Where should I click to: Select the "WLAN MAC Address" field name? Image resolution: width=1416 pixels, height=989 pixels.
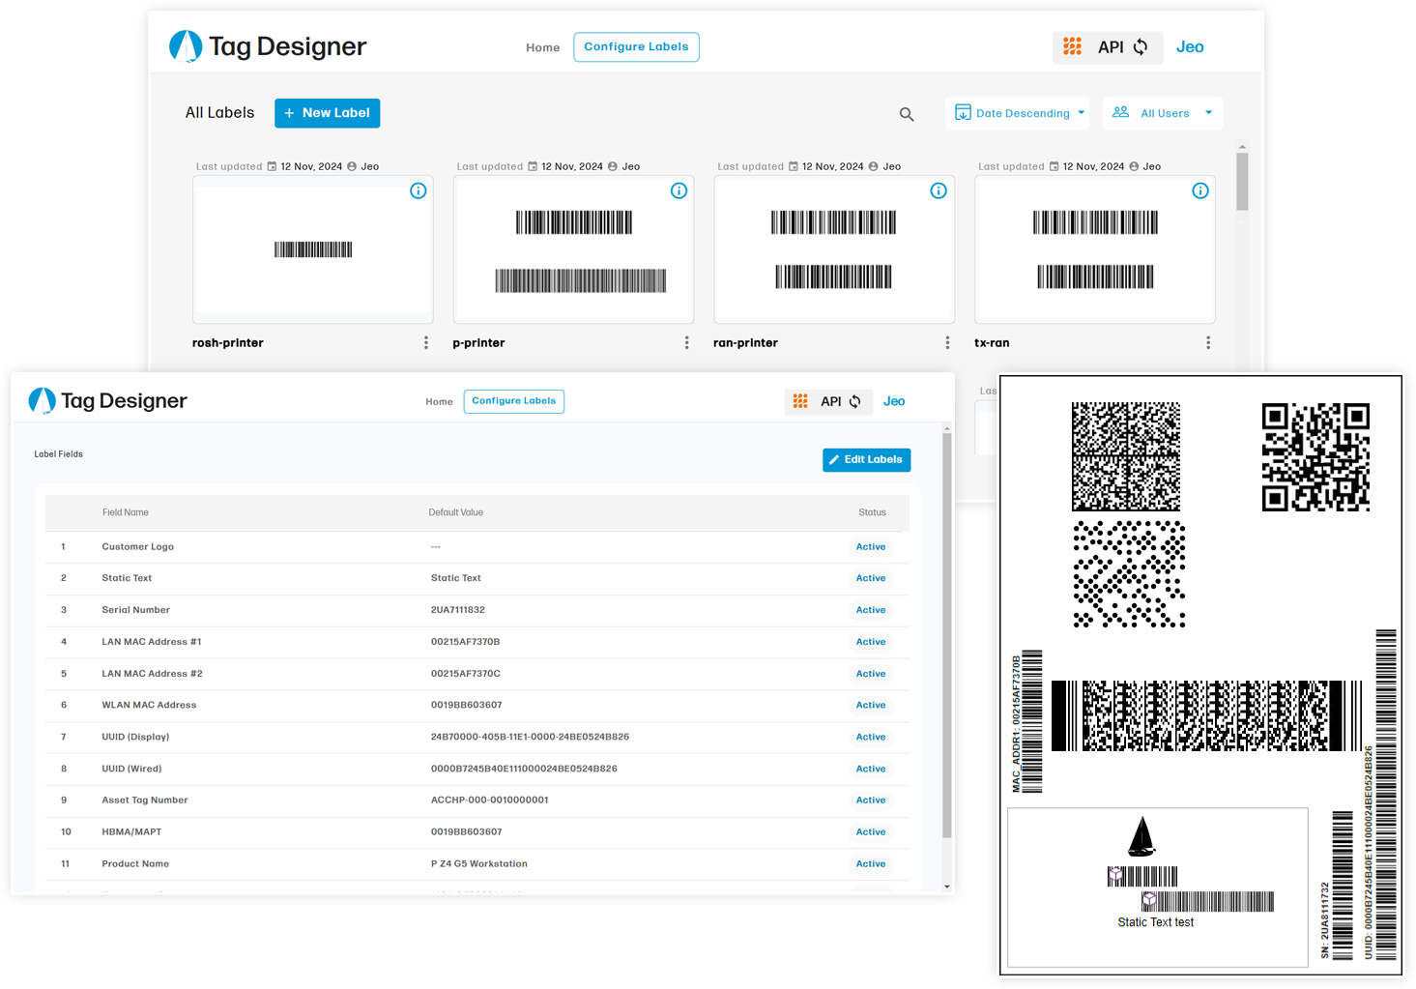click(149, 706)
